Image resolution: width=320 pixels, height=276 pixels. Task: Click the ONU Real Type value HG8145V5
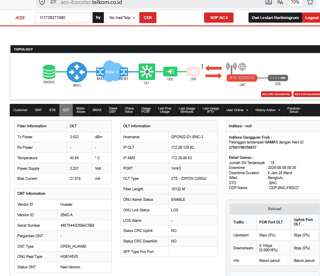tap(69, 257)
